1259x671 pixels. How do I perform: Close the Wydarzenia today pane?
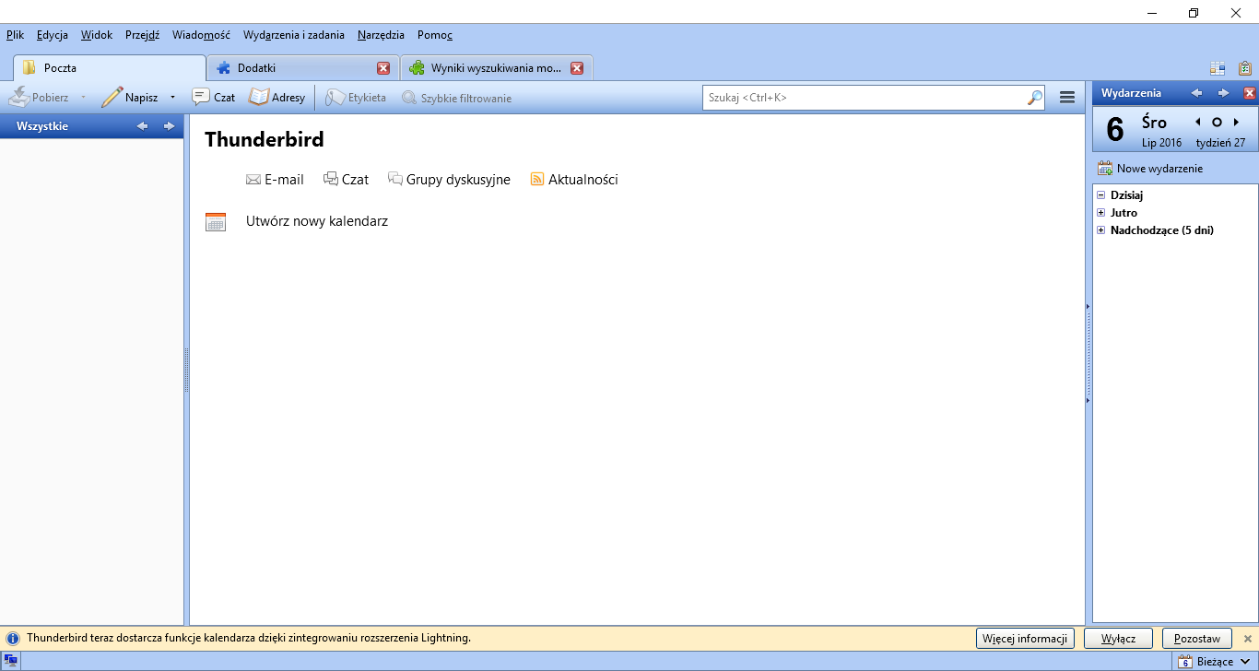[1250, 93]
